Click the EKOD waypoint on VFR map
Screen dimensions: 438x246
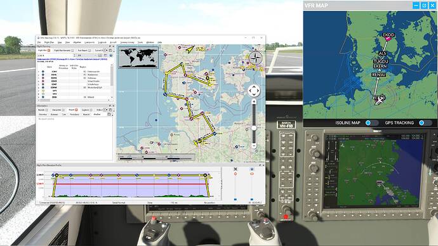(x=388, y=35)
